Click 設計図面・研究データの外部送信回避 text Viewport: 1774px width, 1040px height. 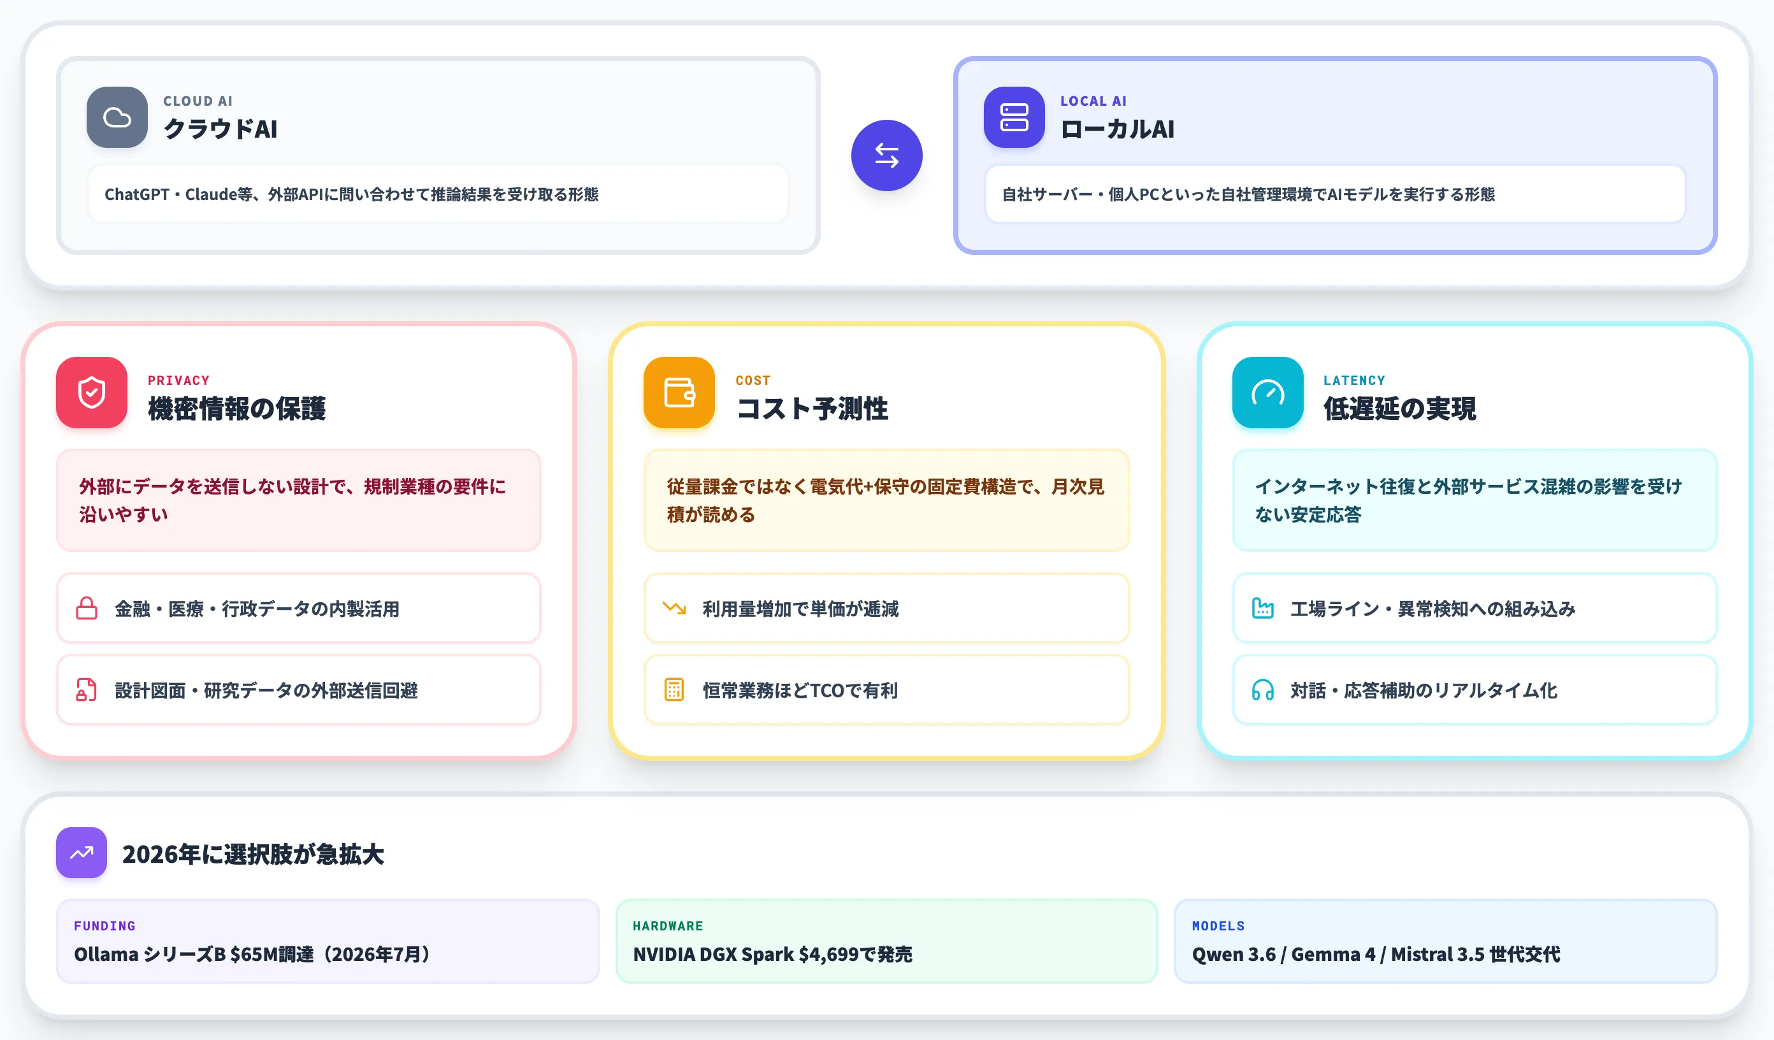click(x=266, y=691)
